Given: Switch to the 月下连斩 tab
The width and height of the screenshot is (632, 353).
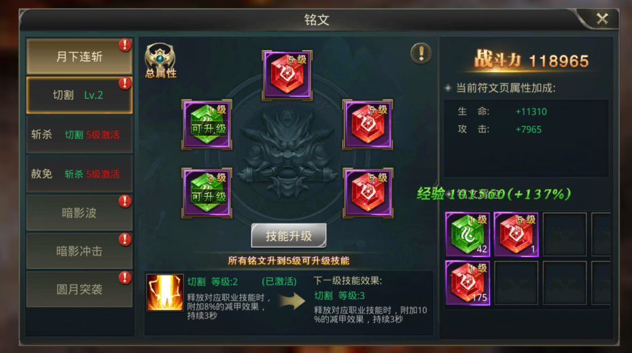Looking at the screenshot, I should pos(80,56).
